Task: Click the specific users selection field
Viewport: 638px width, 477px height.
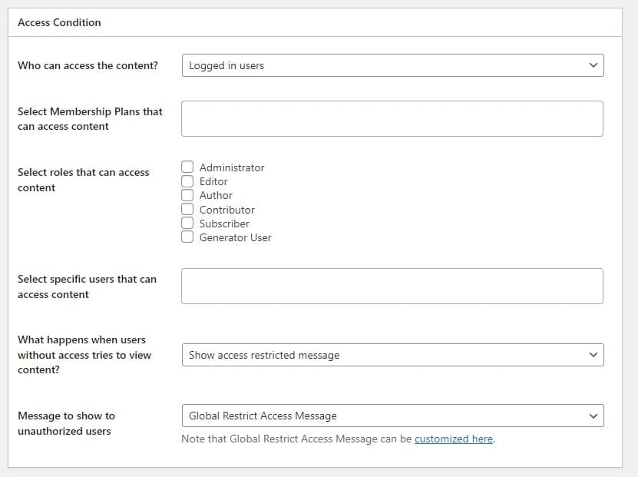Action: 392,286
